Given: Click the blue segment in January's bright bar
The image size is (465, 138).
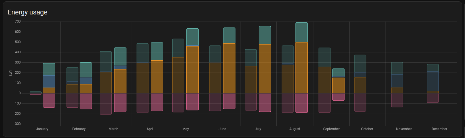Looking at the screenshot, I should click(x=49, y=82).
